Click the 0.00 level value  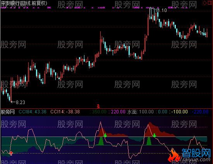(x=163, y=112)
